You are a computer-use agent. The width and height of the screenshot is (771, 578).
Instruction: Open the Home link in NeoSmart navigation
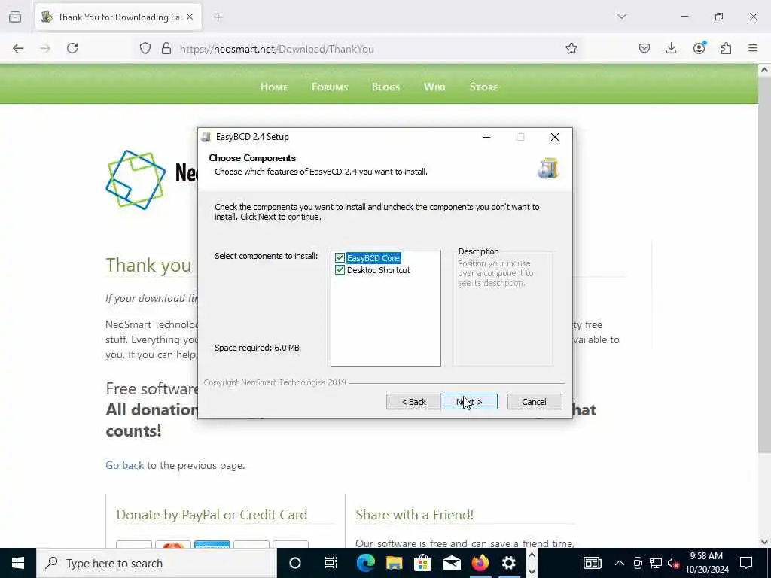tap(274, 87)
